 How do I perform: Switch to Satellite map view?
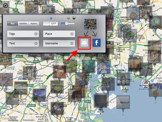pos(23,23)
